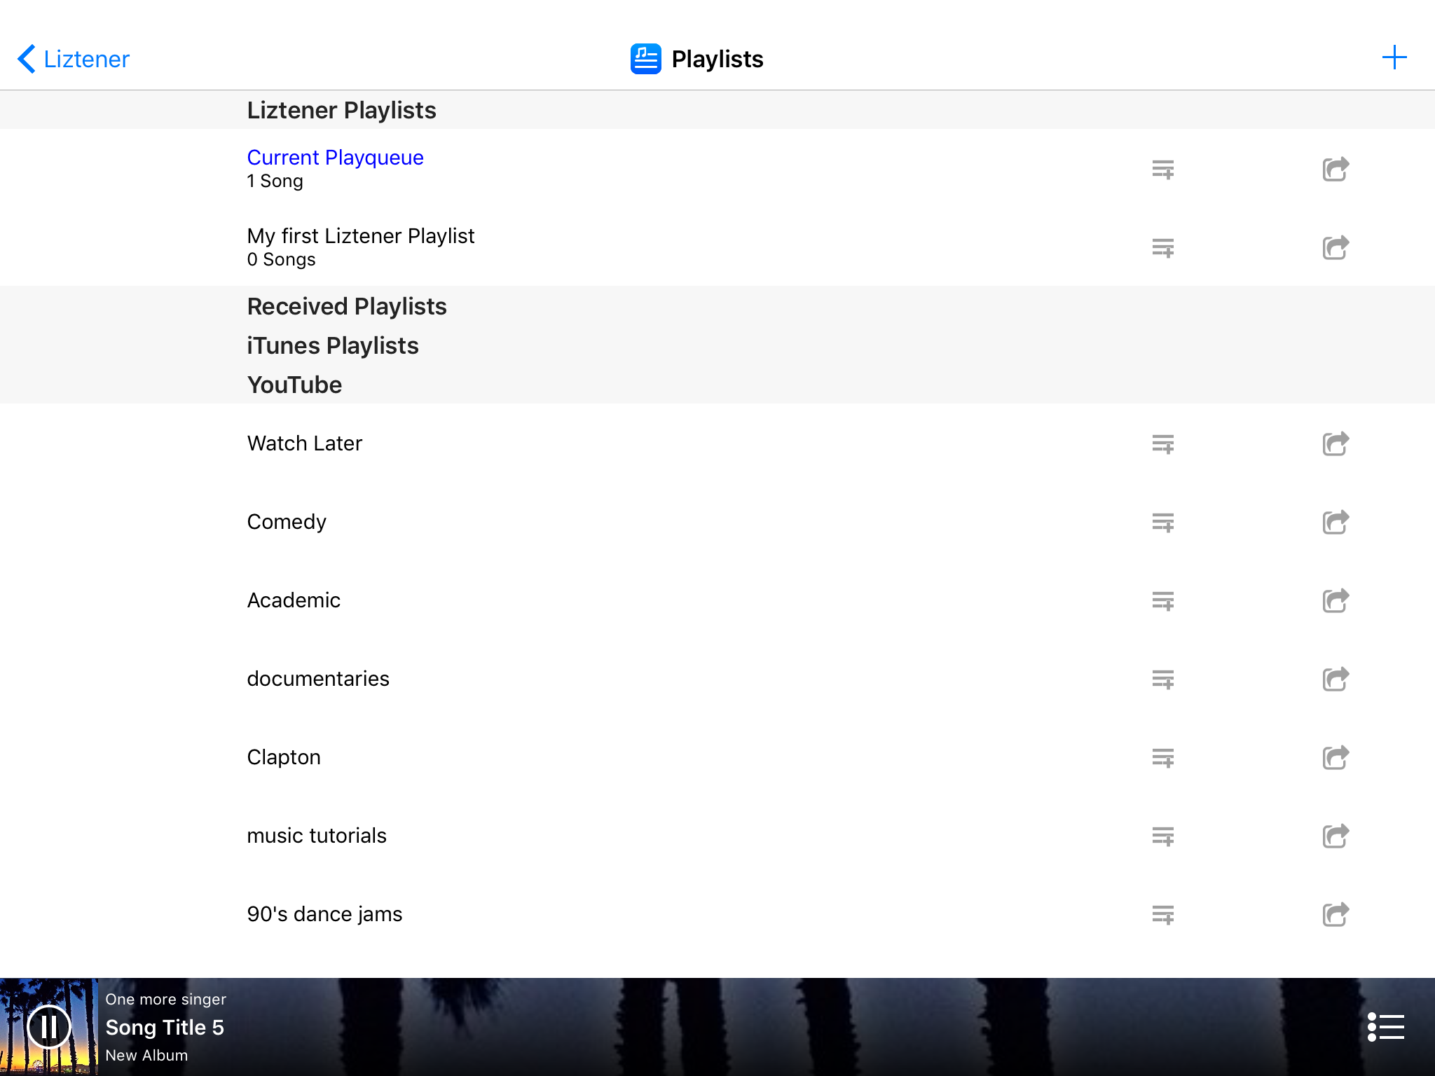The width and height of the screenshot is (1435, 1076).
Task: Share the Comedy playlist
Action: point(1336,522)
